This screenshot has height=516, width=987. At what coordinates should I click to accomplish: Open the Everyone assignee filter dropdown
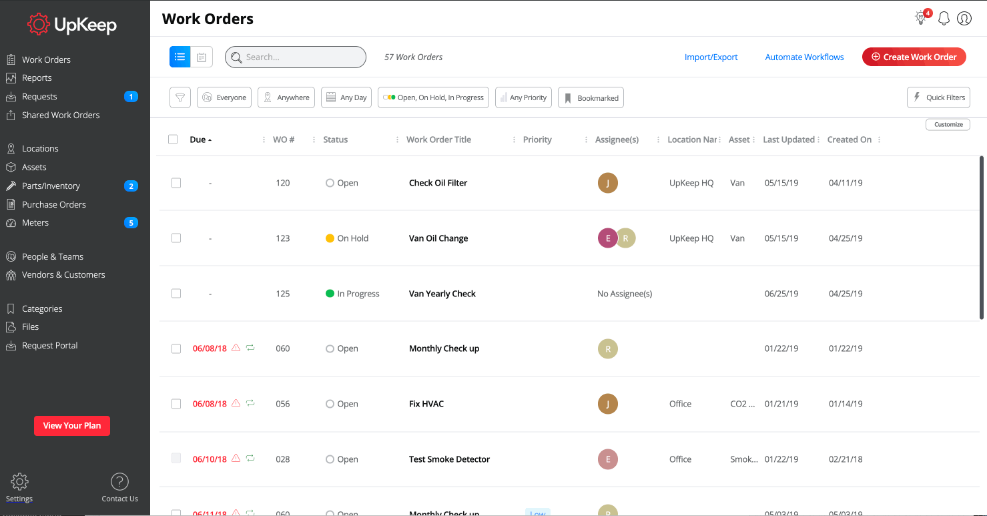click(224, 97)
